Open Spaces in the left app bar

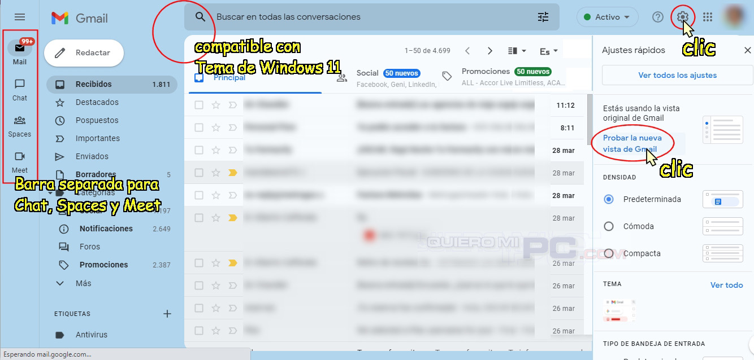(20, 126)
